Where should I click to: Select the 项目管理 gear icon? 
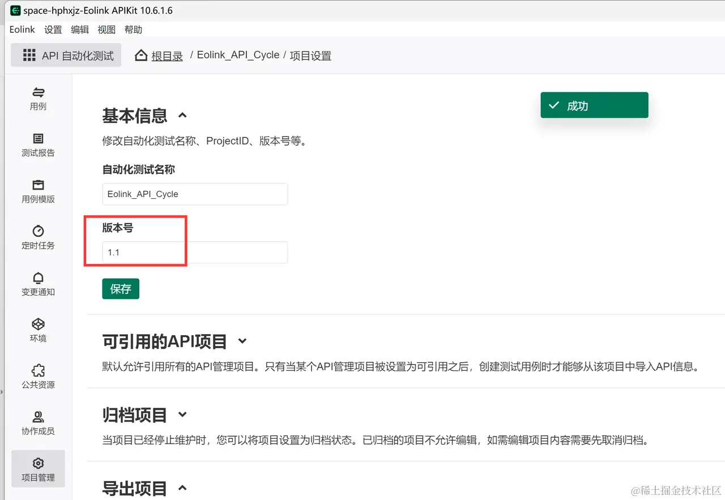[38, 463]
